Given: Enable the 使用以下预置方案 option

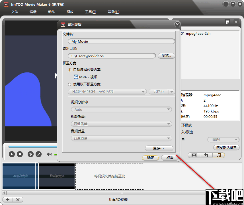Looking at the screenshot, I should [69, 84].
